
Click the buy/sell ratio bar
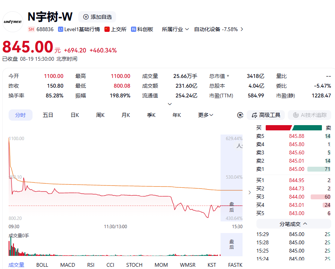293,128
